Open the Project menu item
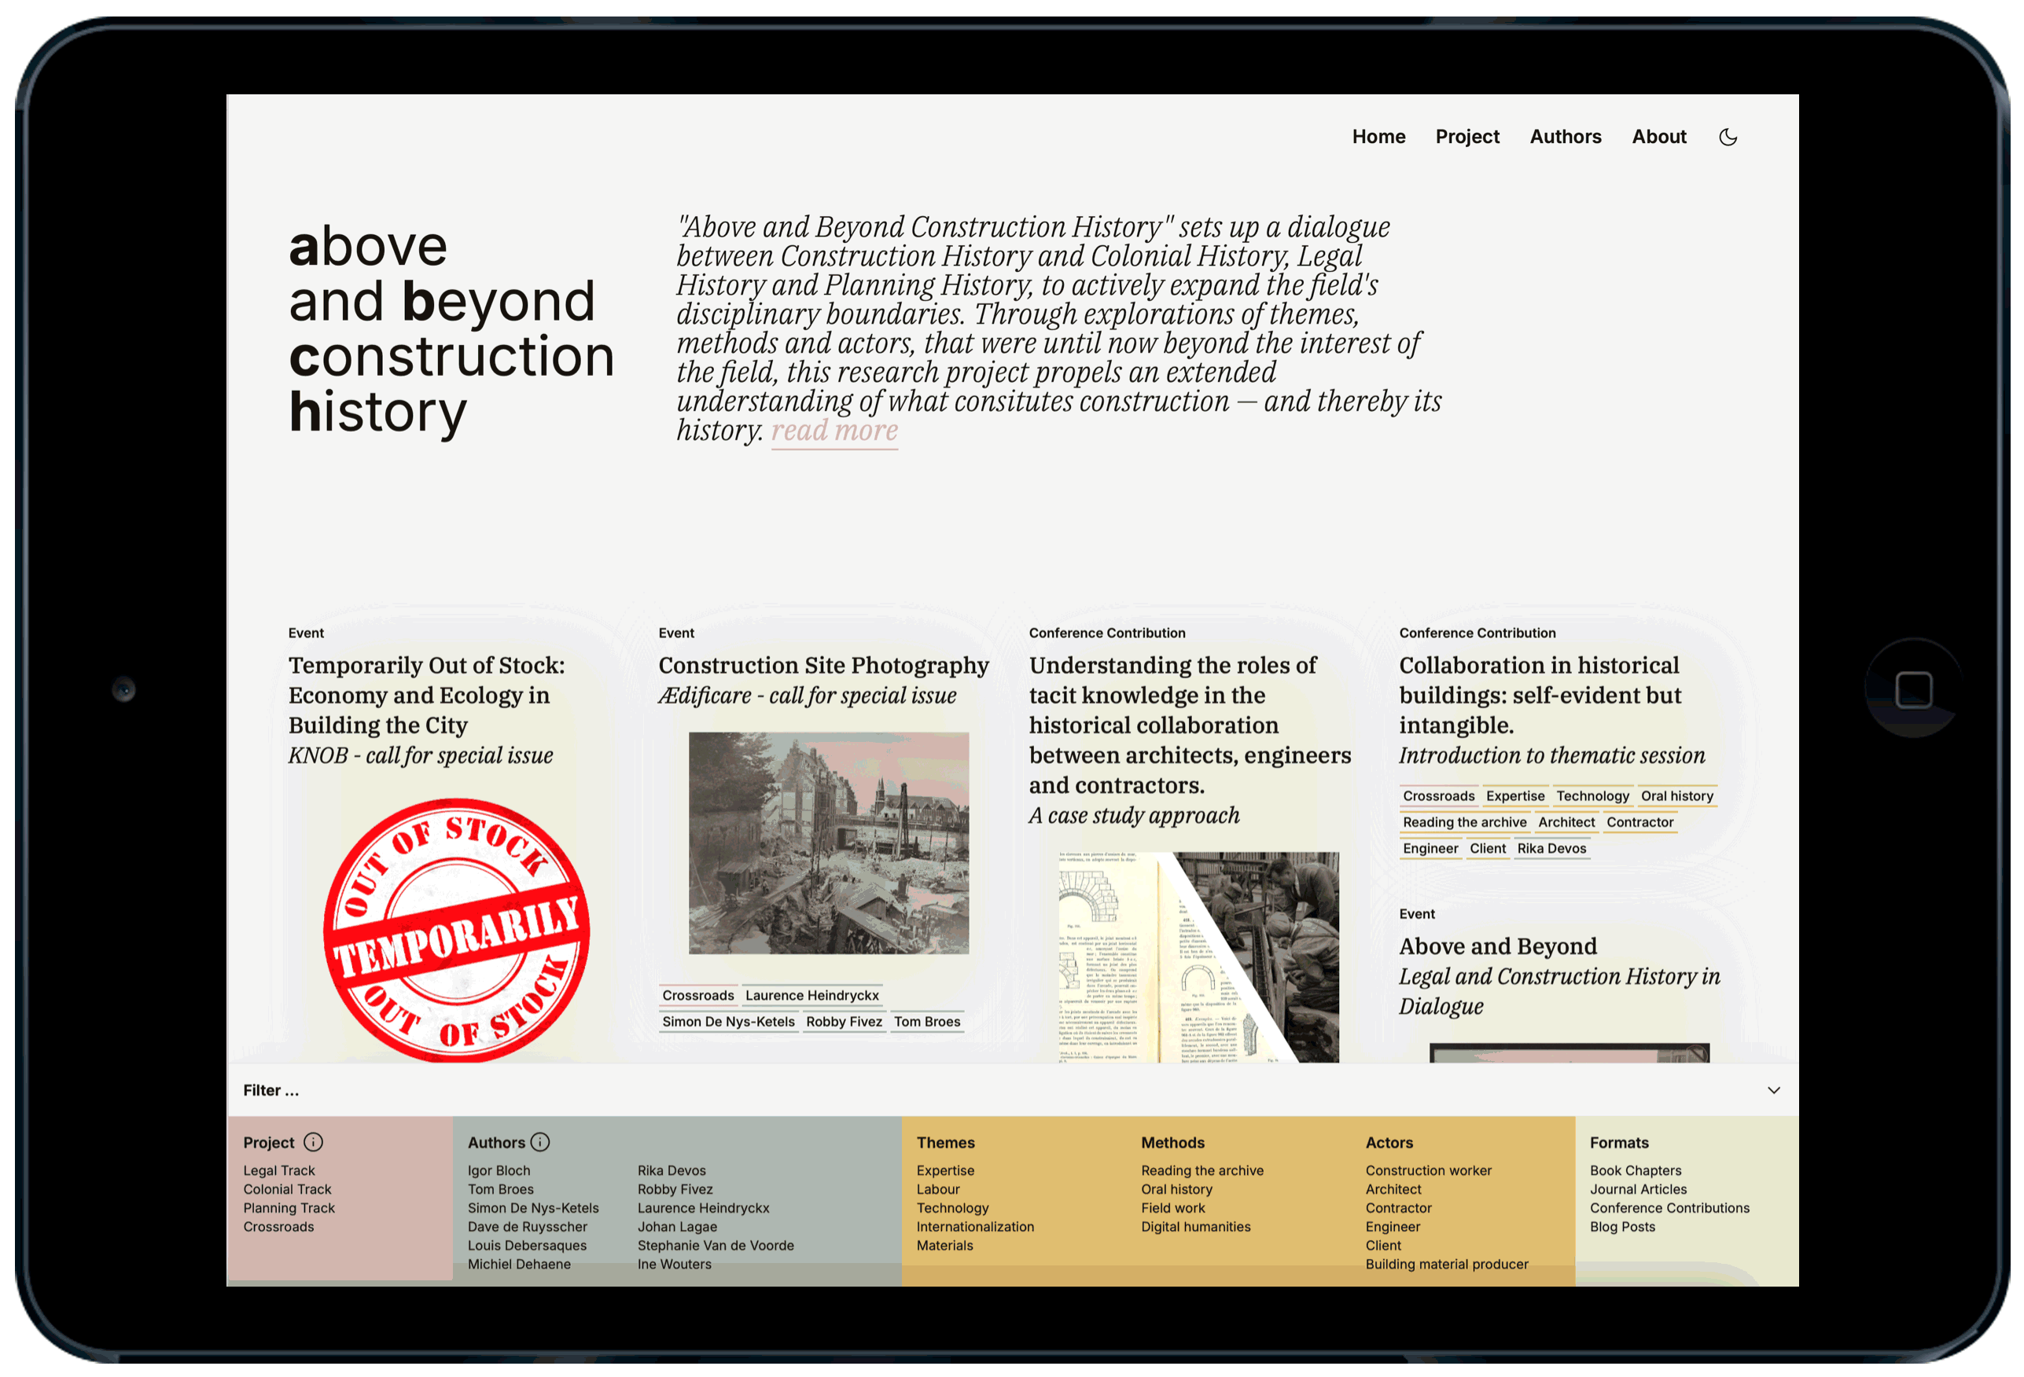The image size is (2024, 1377). (x=1467, y=137)
